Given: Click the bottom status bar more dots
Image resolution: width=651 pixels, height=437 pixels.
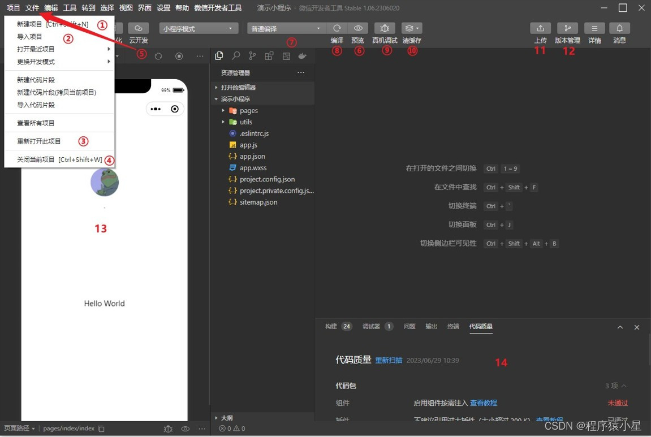Looking at the screenshot, I should (x=202, y=429).
